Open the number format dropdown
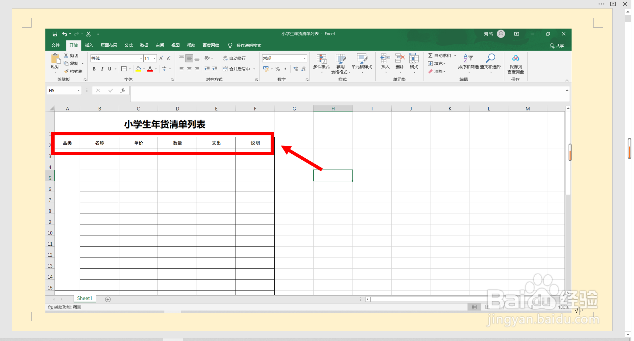634x341 pixels. (x=305, y=58)
